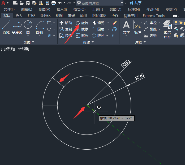185x165 pixels.
Task: Insert a Table (表格)
Action: pyautogui.click(x=150, y=36)
